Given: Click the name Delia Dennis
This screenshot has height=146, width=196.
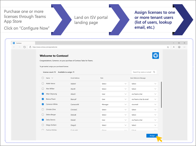Looking at the screenshot, I should [51, 120].
